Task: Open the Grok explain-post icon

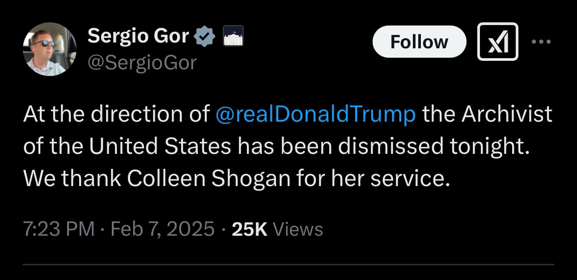Action: tap(498, 42)
